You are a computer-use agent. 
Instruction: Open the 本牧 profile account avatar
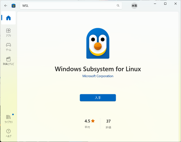[134, 6]
